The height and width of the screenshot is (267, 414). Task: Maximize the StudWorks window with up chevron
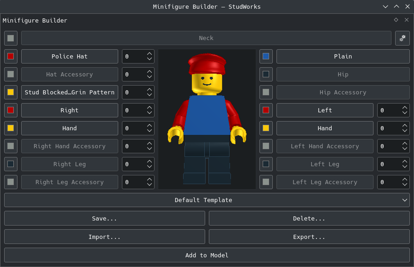pos(397,6)
